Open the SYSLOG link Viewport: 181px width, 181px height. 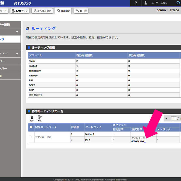[174, 10]
